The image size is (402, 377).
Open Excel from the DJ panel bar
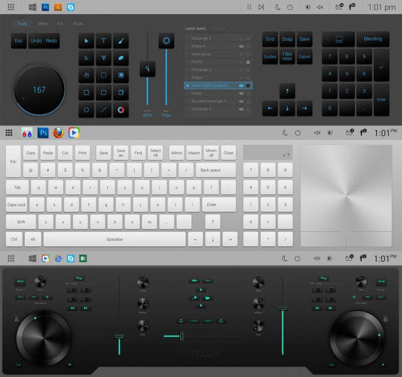pyautogui.click(x=83, y=258)
